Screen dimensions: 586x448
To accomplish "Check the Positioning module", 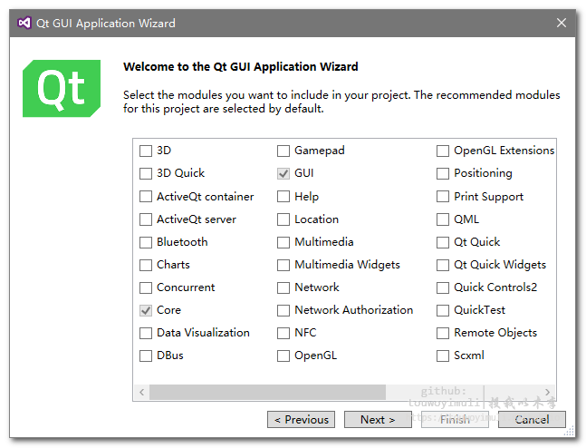I will coord(443,173).
